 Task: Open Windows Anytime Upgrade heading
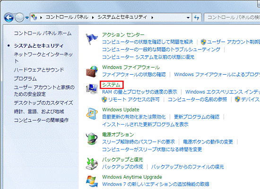pos(132,177)
